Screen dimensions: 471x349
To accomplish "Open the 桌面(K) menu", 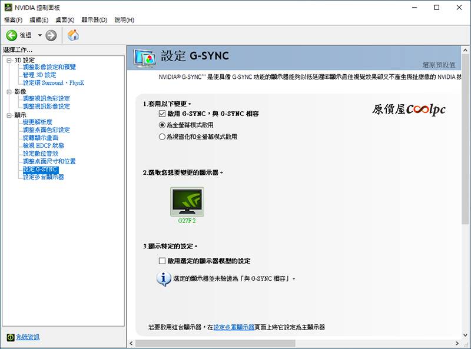I will [65, 20].
